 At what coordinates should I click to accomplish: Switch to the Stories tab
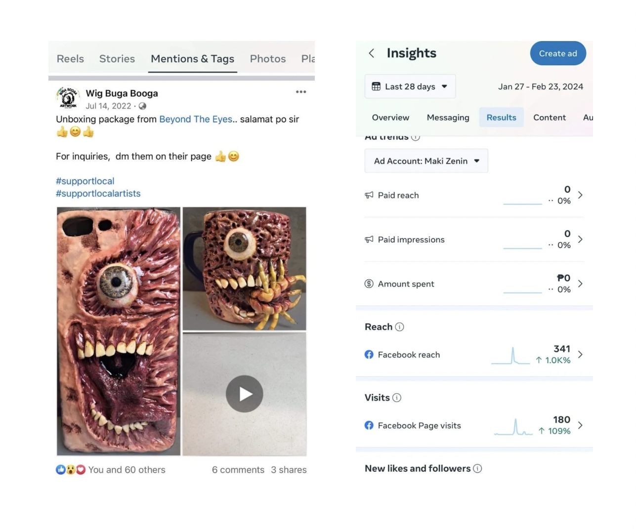117,59
